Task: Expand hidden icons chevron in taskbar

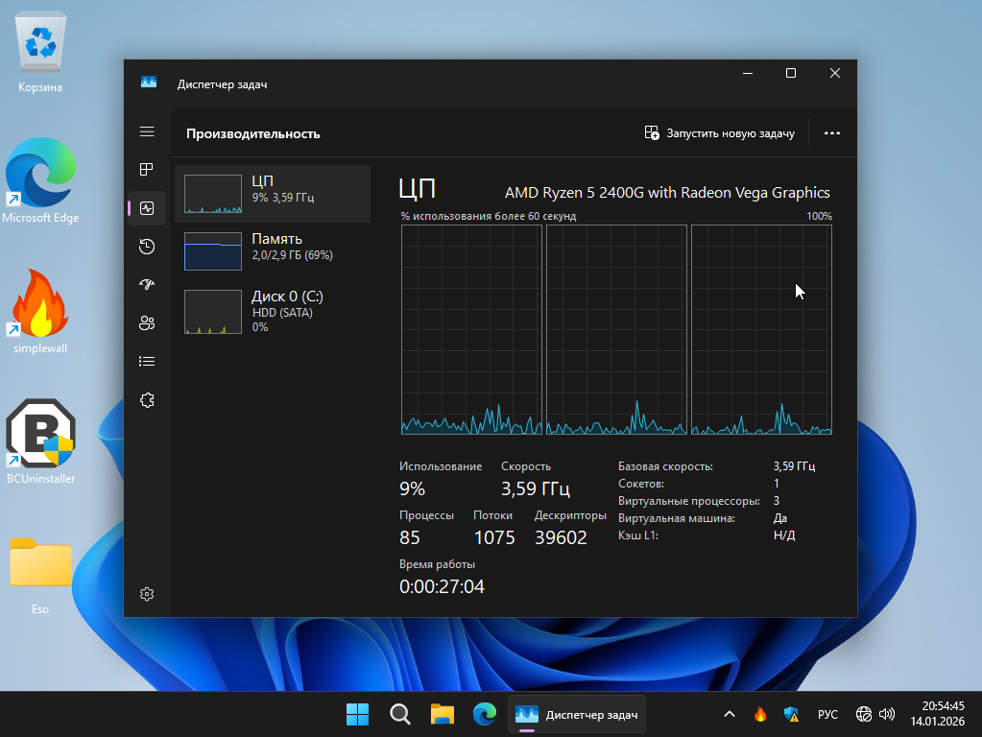Action: [728, 714]
